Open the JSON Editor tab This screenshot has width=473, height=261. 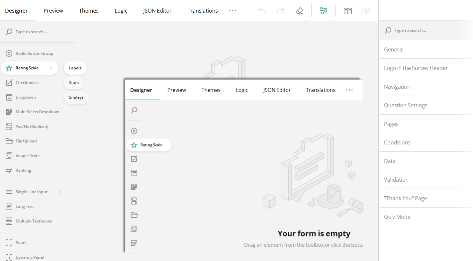[157, 10]
